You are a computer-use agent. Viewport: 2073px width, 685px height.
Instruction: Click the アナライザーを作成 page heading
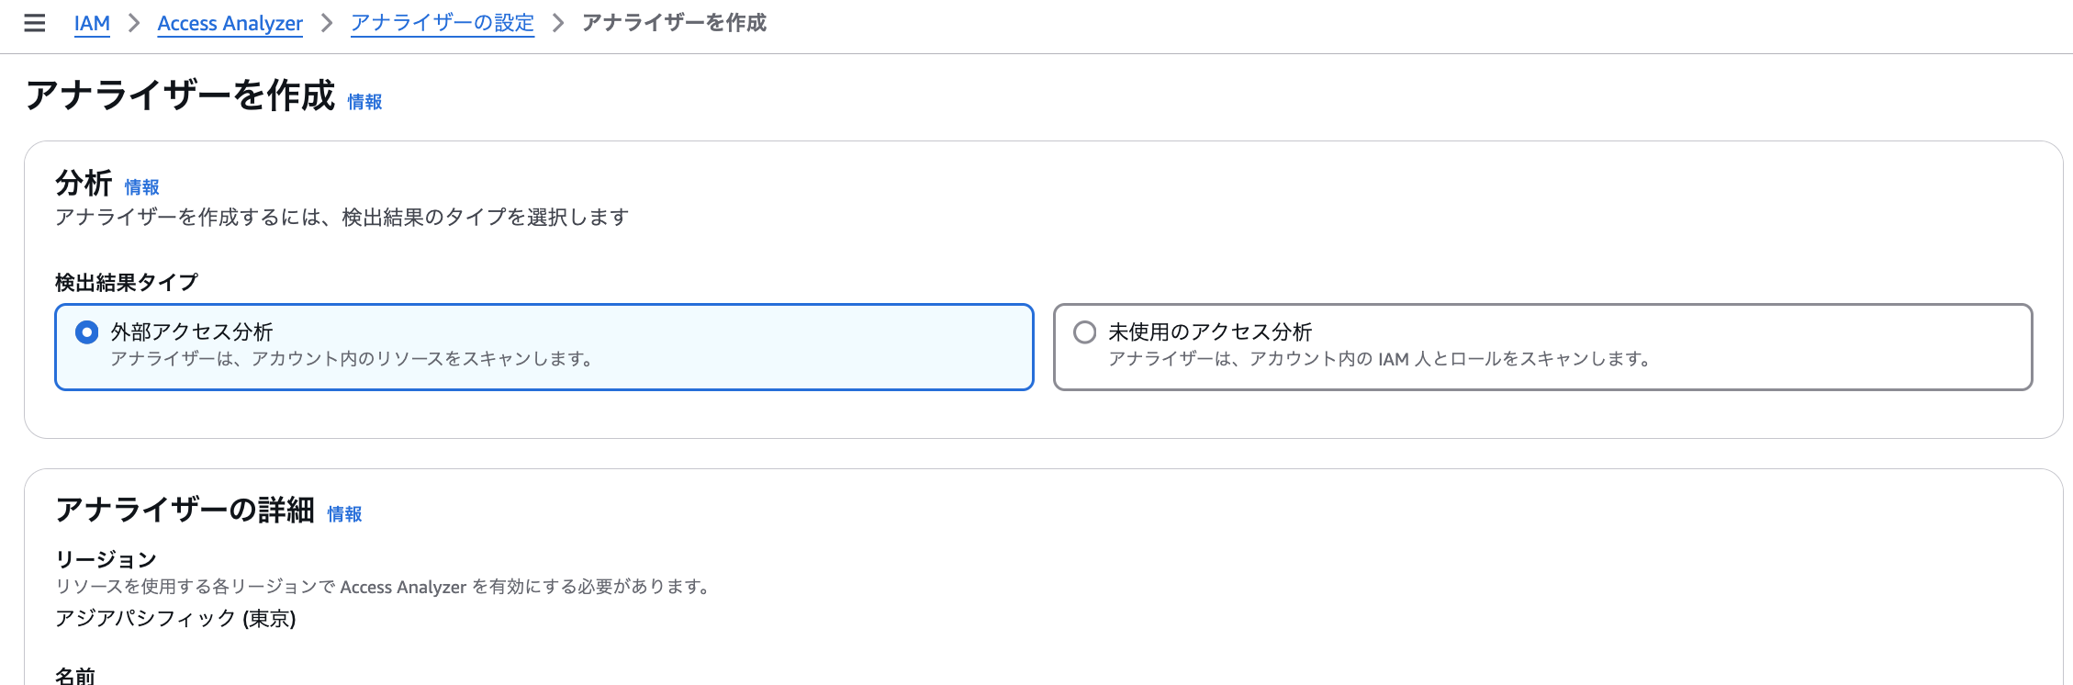(180, 95)
